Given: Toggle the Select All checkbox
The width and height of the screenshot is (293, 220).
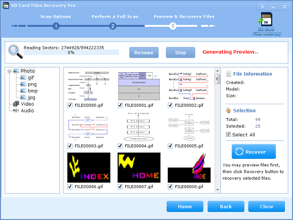Looking at the screenshot, I should coord(228,134).
